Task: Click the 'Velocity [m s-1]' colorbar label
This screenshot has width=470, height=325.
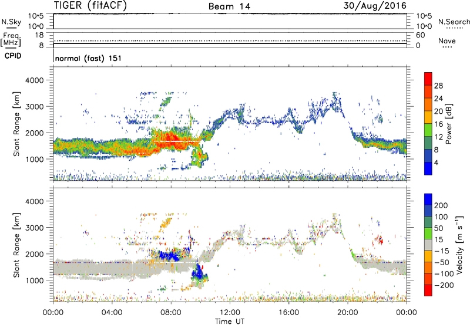Action: (x=459, y=245)
